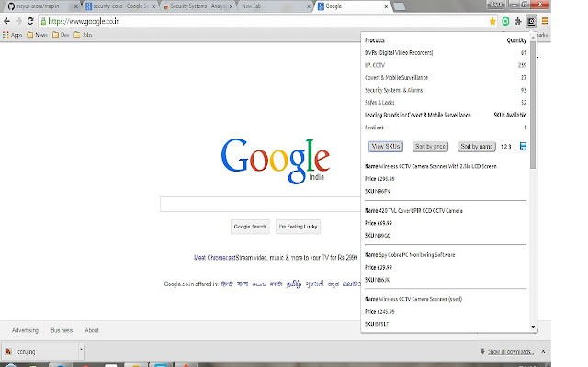Open the Advertising footer link
Viewport: 588px width, 367px height.
(x=25, y=330)
